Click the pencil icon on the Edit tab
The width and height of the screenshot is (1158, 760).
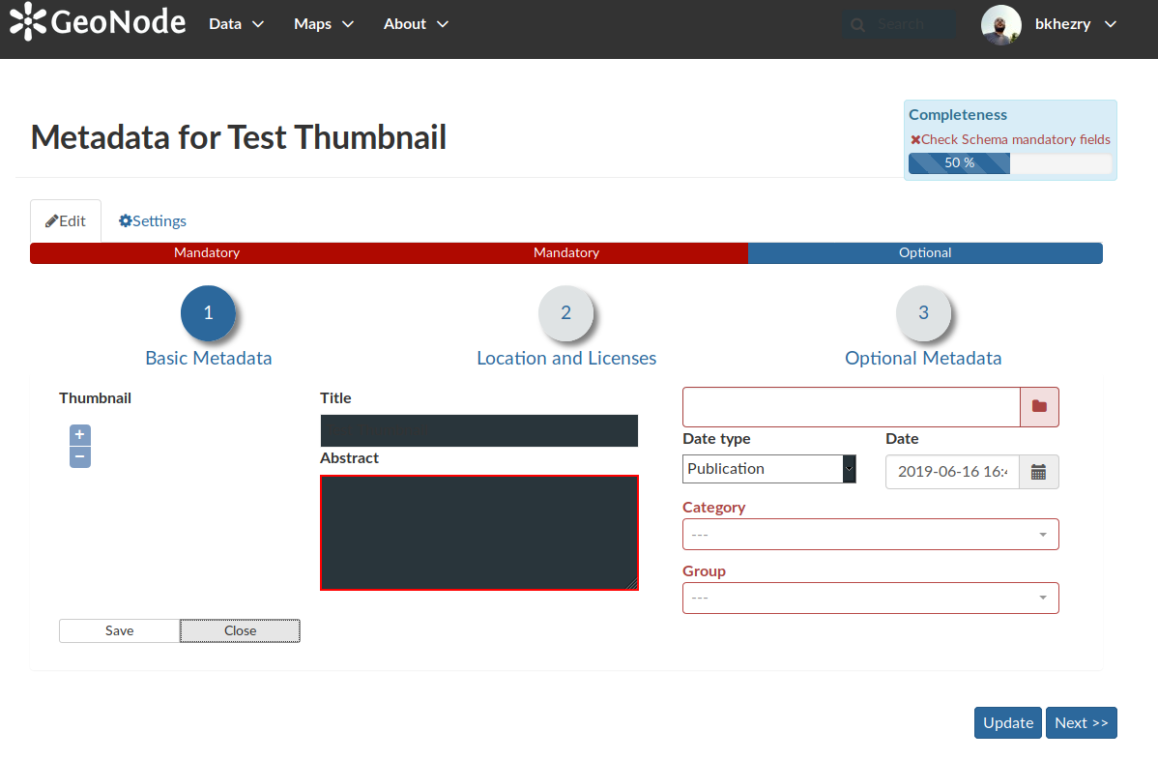[51, 220]
